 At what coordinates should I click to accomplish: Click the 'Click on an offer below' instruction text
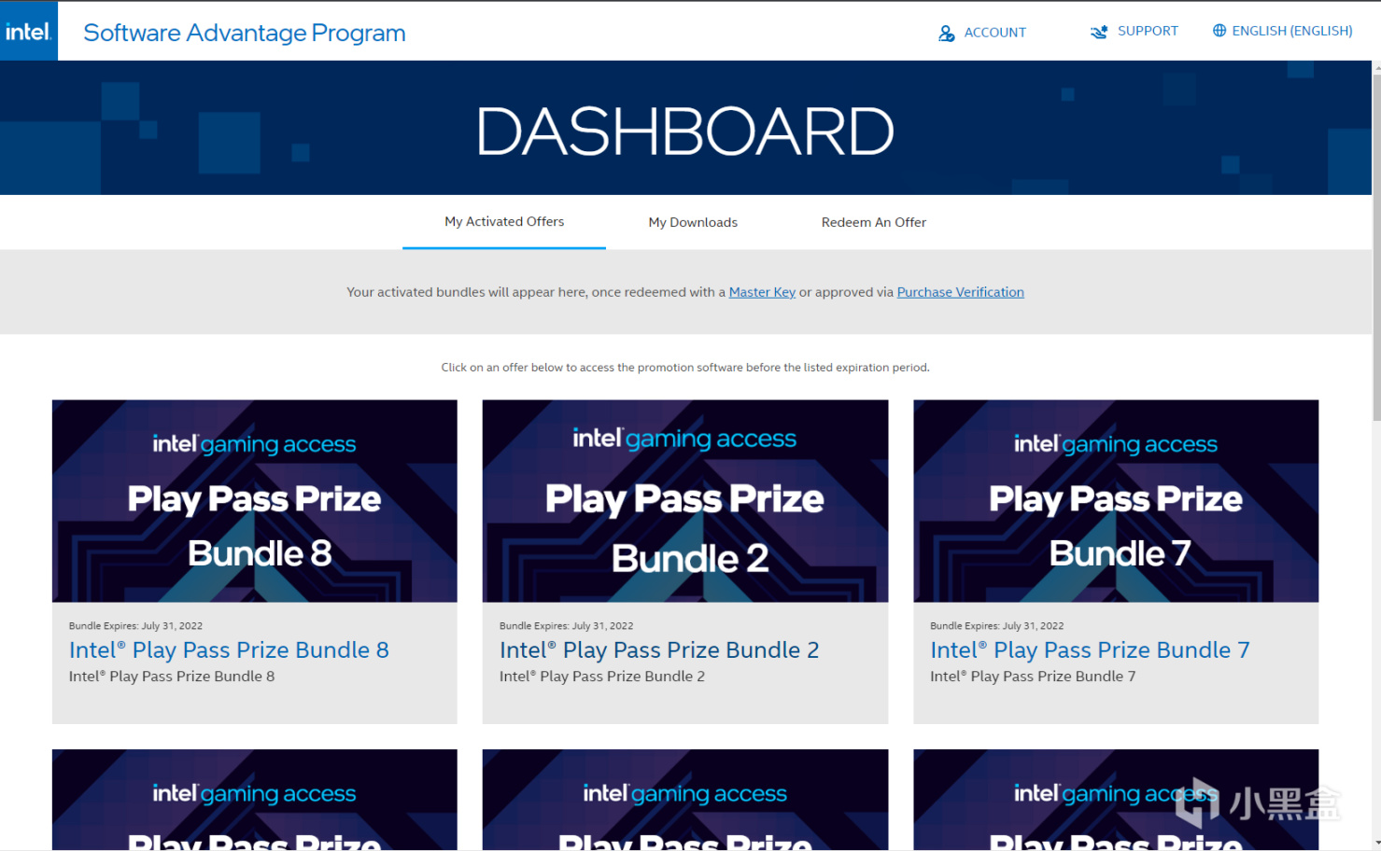coord(685,368)
